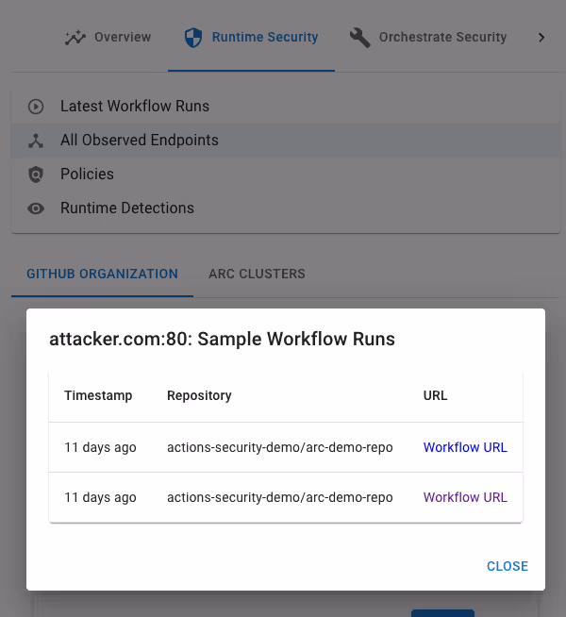Switch to the Runtime Security tab
The height and width of the screenshot is (617, 566).
[251, 38]
